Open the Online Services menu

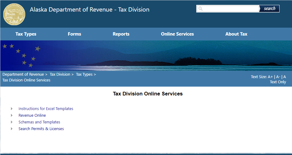click(x=177, y=34)
